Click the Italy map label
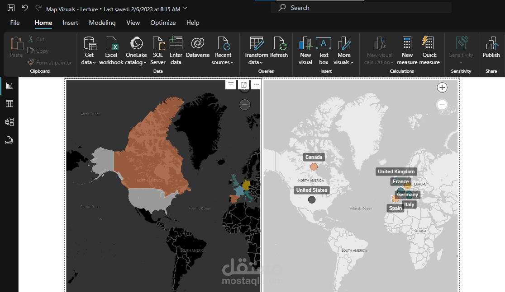505x292 pixels. pos(410,204)
